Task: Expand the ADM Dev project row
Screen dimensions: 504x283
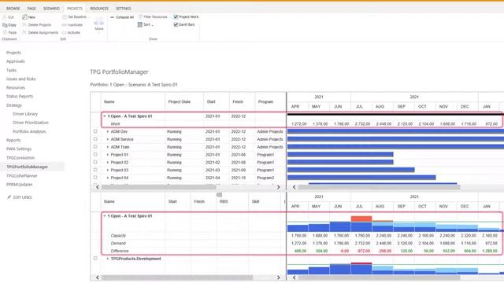Action: click(108, 131)
